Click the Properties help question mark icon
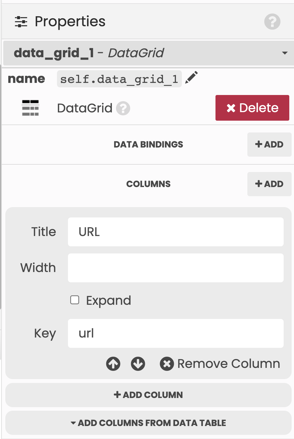The height and width of the screenshot is (439, 294). click(x=272, y=22)
